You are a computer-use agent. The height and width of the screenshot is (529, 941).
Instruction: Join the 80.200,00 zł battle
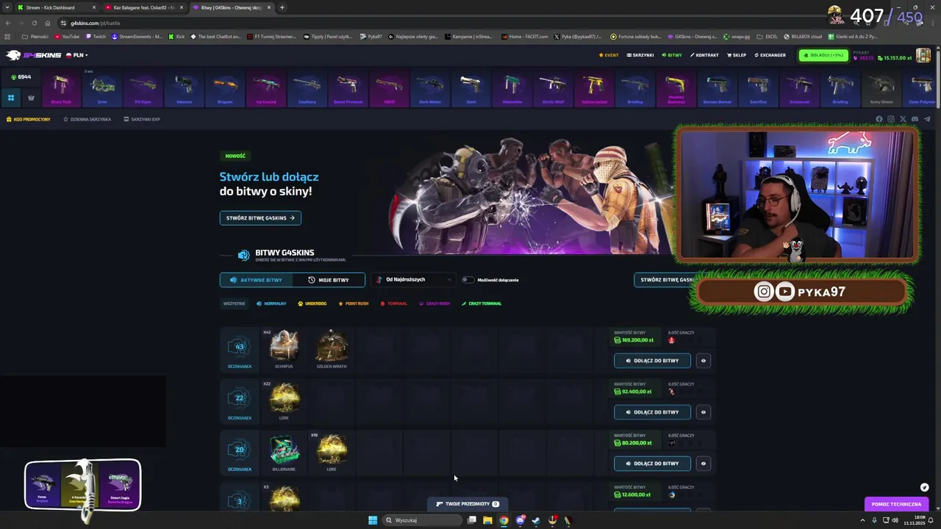[652, 464]
